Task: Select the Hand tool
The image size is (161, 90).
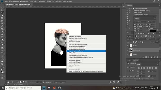Action: tap(2, 61)
